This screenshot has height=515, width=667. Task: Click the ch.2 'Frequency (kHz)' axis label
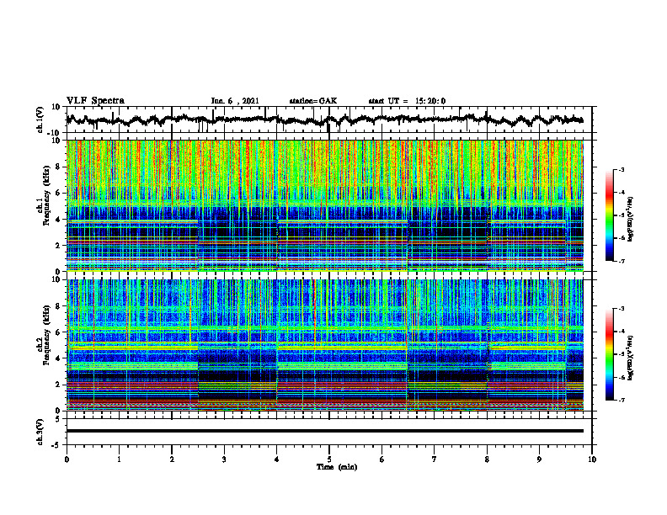tap(46, 335)
